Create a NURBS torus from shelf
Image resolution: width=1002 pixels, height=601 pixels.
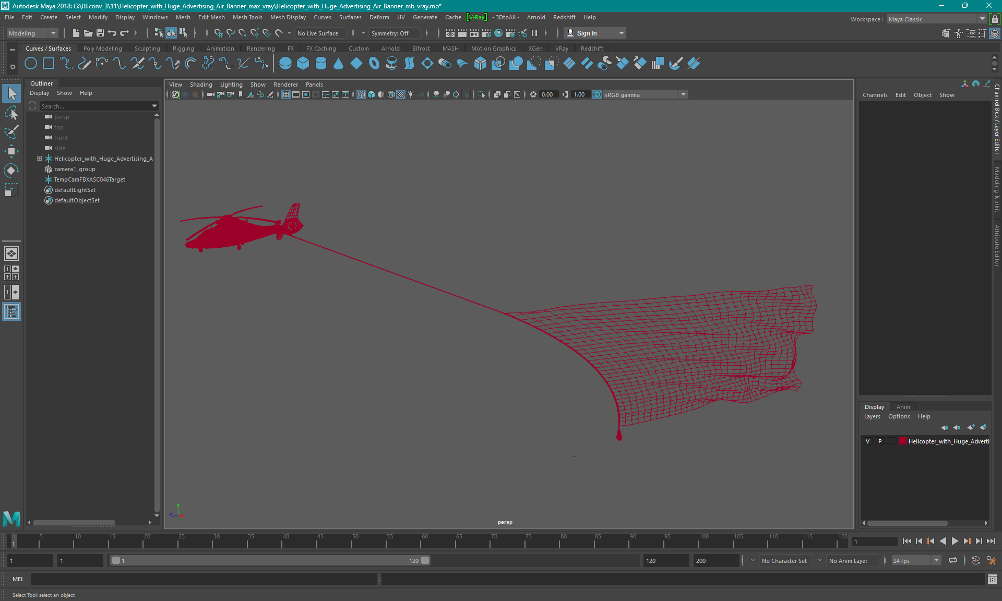[374, 64]
